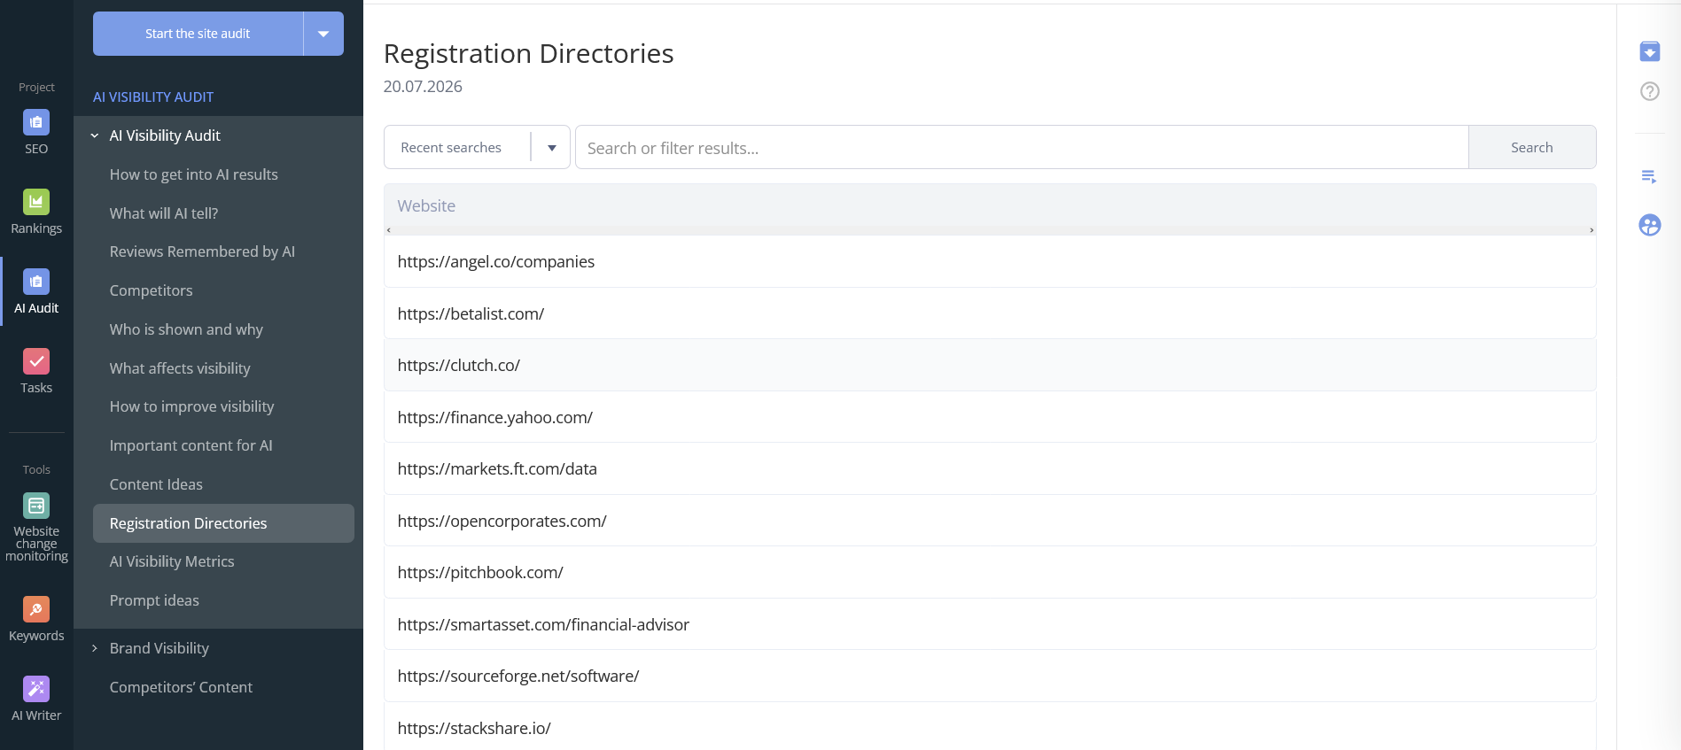1681x750 pixels.
Task: Open the Tasks checkmark icon
Action: tap(36, 361)
